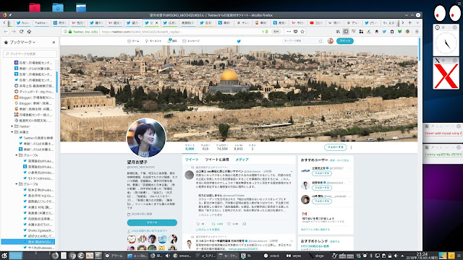Save page to Pocket icon
The height and width of the screenshot is (260, 463).
pos(296,32)
